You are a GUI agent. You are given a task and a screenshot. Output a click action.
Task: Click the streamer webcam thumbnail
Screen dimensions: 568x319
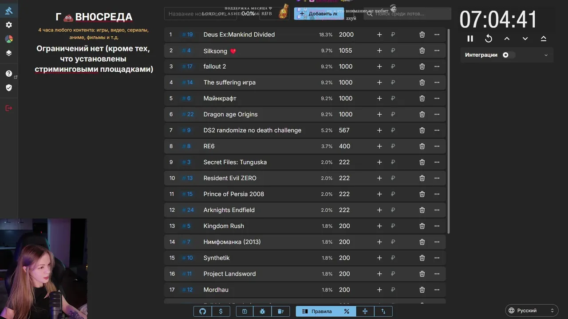tap(43, 268)
